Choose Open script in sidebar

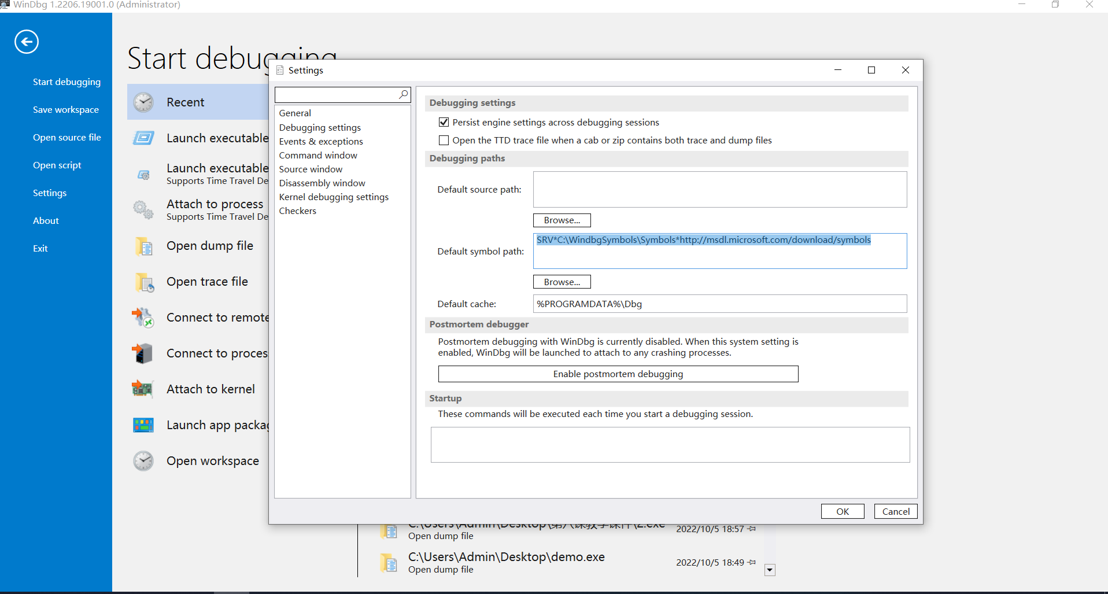(x=57, y=165)
